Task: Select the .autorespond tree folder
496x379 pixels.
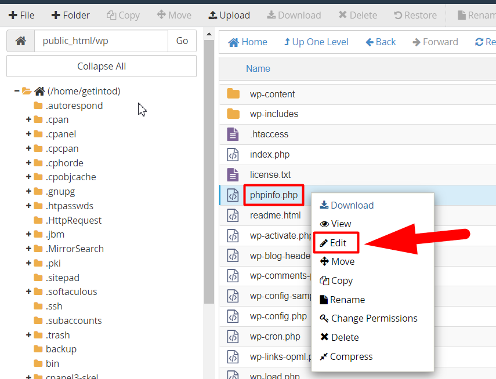Action: [68, 105]
